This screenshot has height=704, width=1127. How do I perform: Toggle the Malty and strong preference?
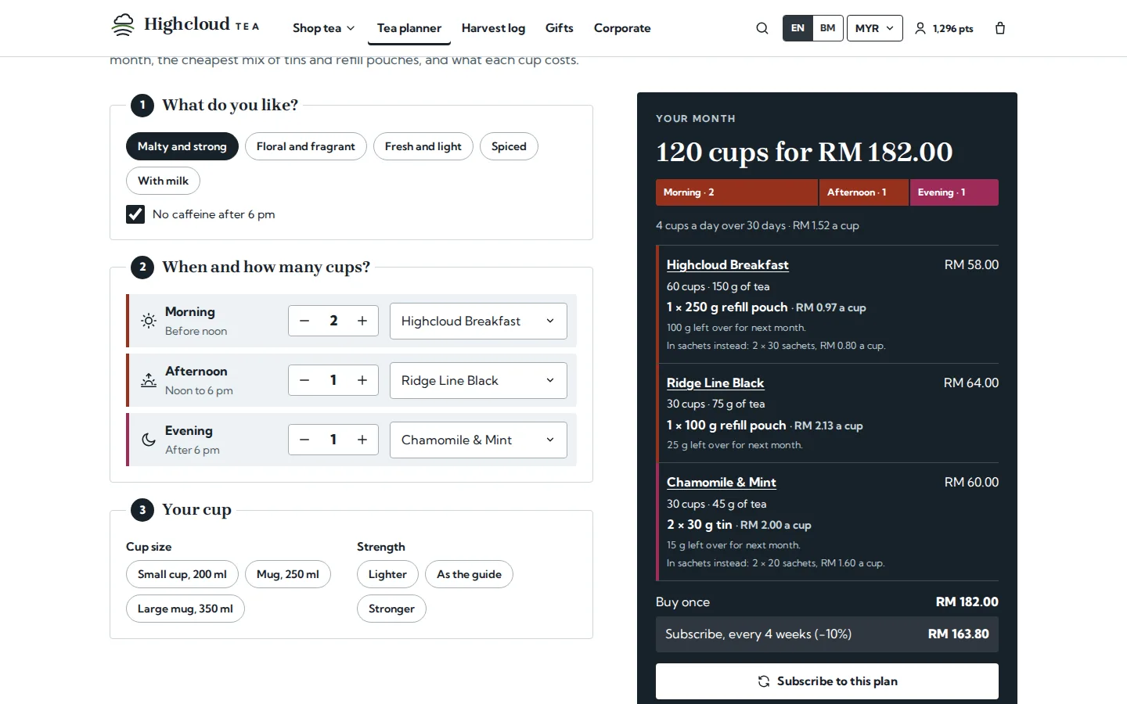click(182, 146)
